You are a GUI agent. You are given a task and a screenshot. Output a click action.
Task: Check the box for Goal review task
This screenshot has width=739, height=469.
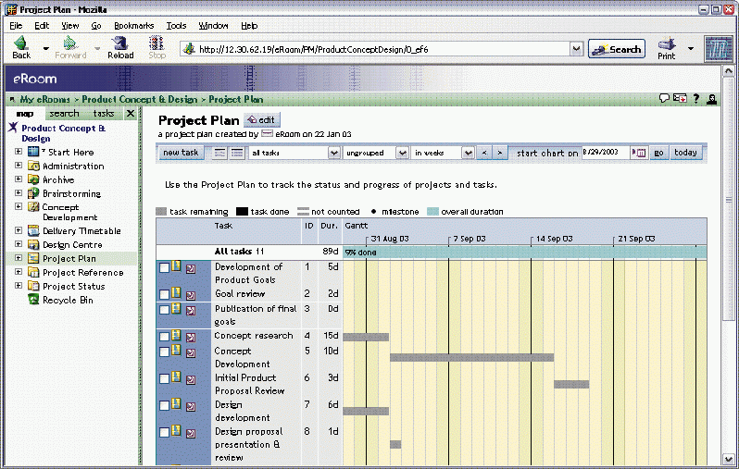point(164,294)
